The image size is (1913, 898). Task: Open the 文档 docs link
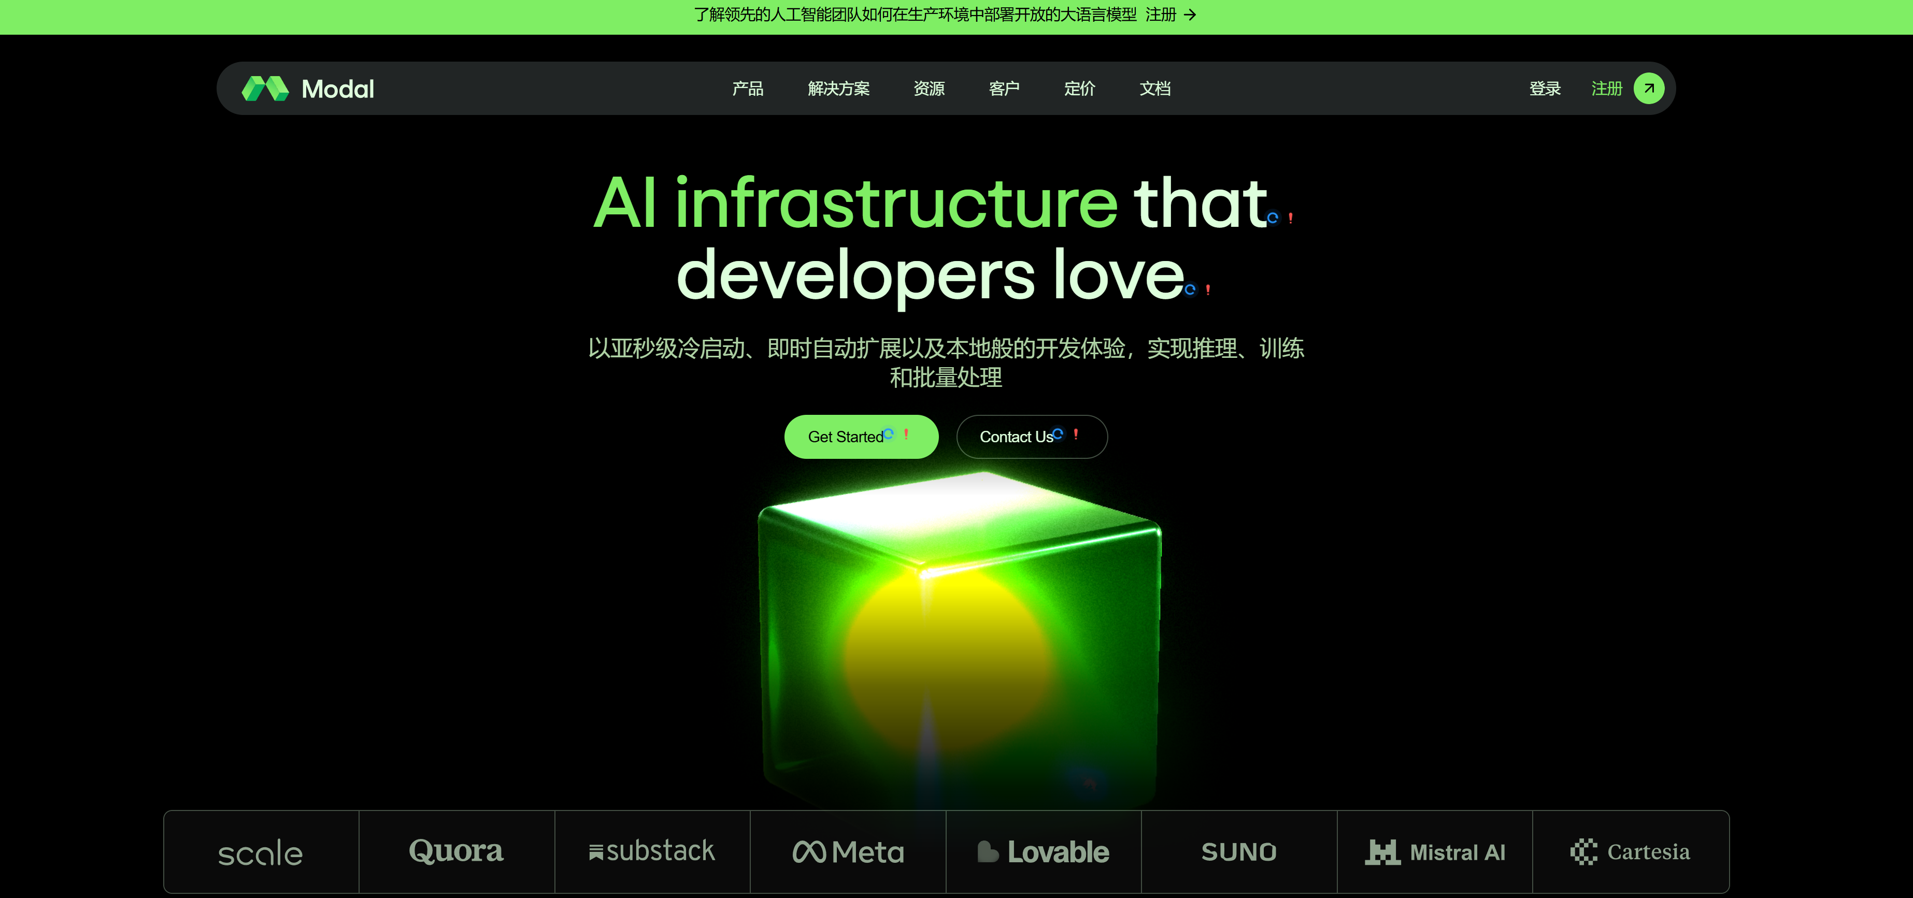(1155, 89)
